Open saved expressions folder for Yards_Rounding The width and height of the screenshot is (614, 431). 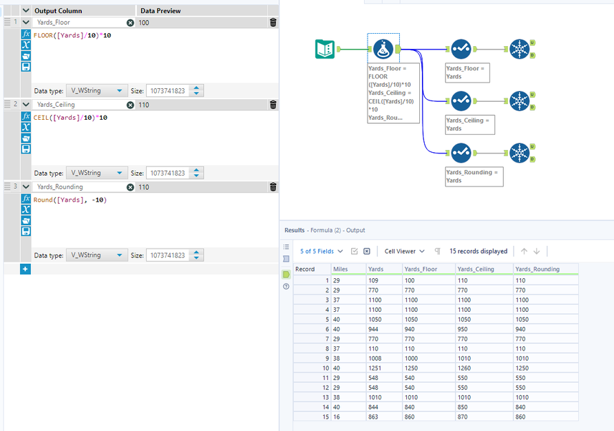26,220
